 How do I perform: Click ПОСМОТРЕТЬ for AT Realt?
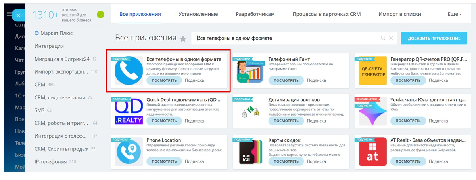point(408,161)
